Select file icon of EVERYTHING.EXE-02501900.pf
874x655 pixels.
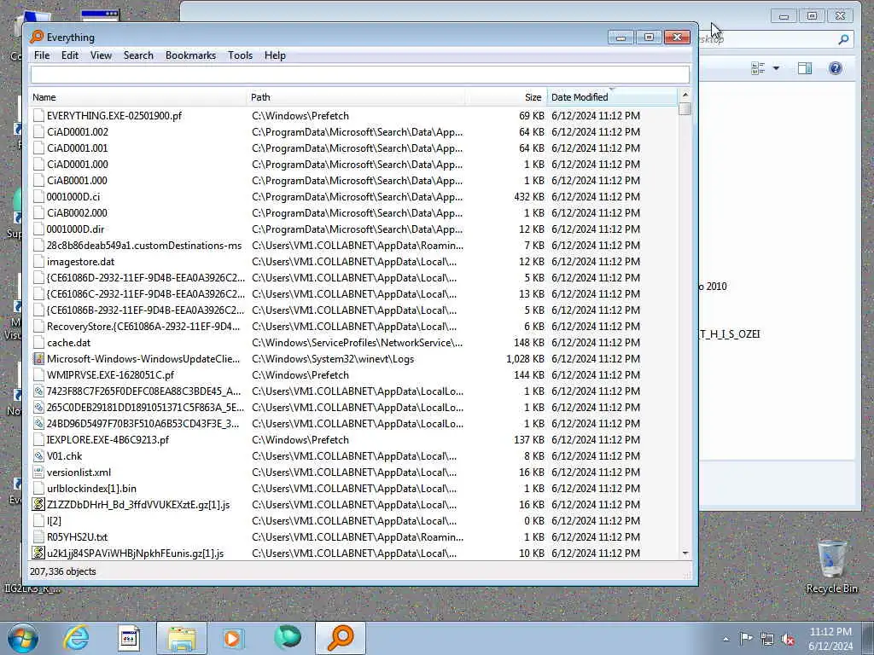38,115
